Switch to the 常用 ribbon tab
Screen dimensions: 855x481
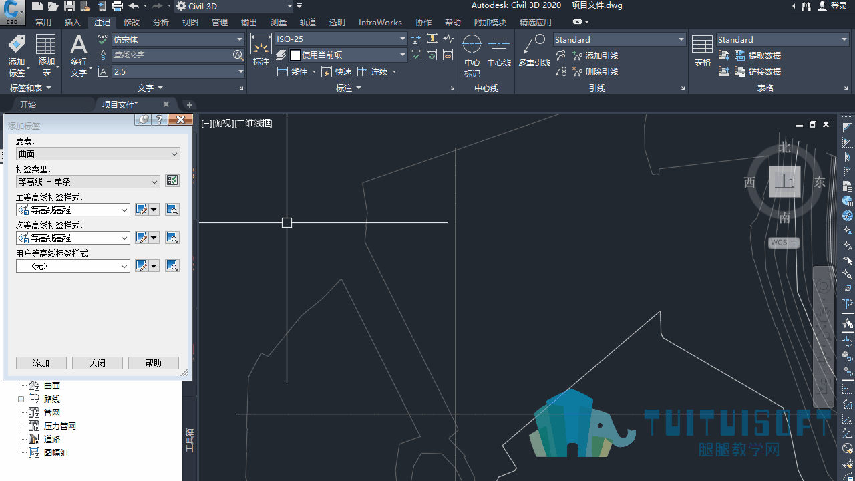point(43,22)
